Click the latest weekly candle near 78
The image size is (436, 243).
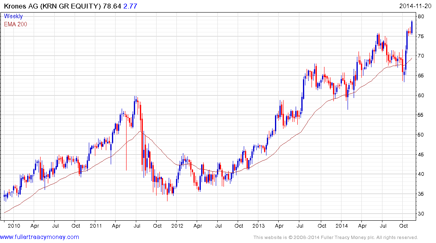pos(412,27)
